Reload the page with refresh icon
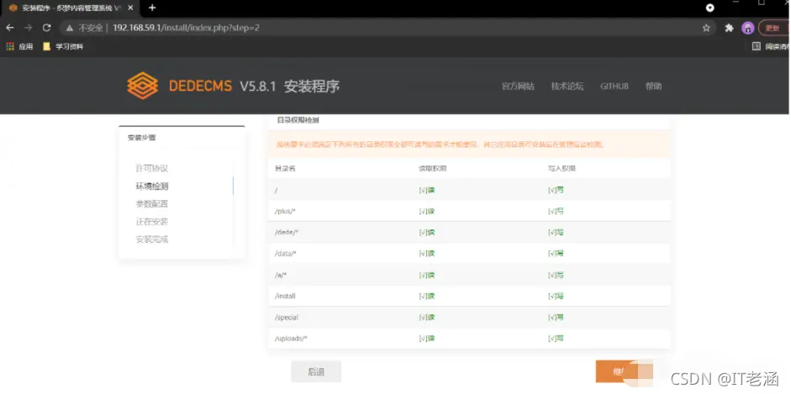This screenshot has width=791, height=394. coord(46,28)
